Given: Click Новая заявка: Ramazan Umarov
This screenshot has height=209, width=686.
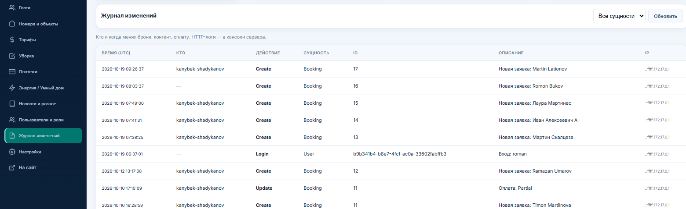Looking at the screenshot, I should point(535,171).
